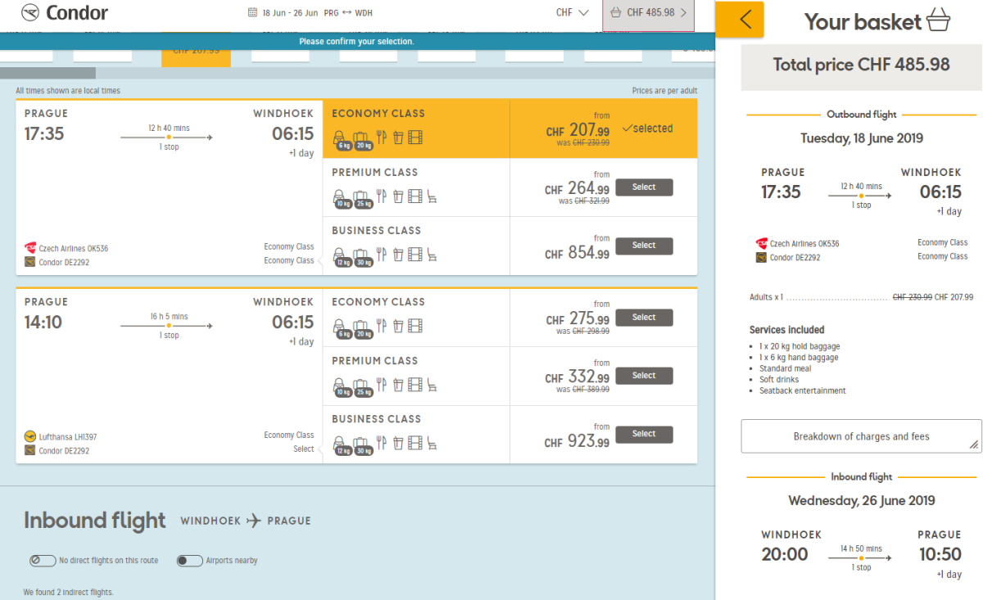Expand Breakdown of charges and fees

pyautogui.click(x=861, y=436)
